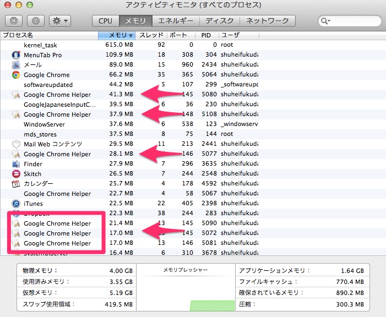Sort by PID column header
This screenshot has height=317, width=386.
(x=207, y=35)
